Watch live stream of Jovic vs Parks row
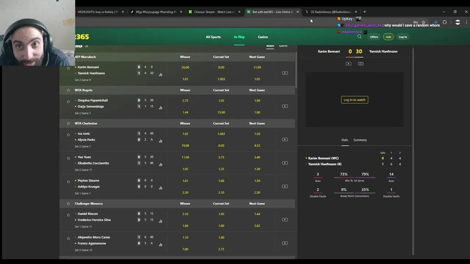This screenshot has height=264, width=470. pyautogui.click(x=285, y=139)
